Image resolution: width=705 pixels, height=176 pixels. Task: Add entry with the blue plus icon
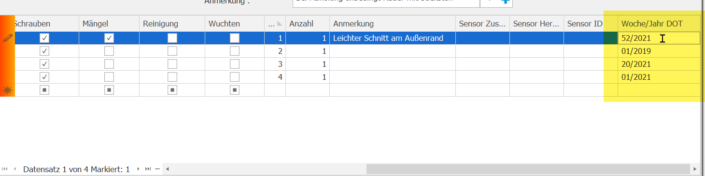505,2
